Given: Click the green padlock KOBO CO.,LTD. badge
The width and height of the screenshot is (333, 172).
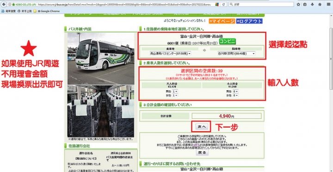Looking at the screenshot, I should [x=25, y=5].
